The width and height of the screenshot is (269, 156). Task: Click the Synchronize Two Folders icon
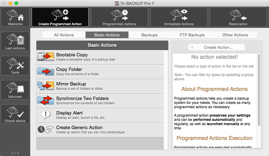pos(46,100)
